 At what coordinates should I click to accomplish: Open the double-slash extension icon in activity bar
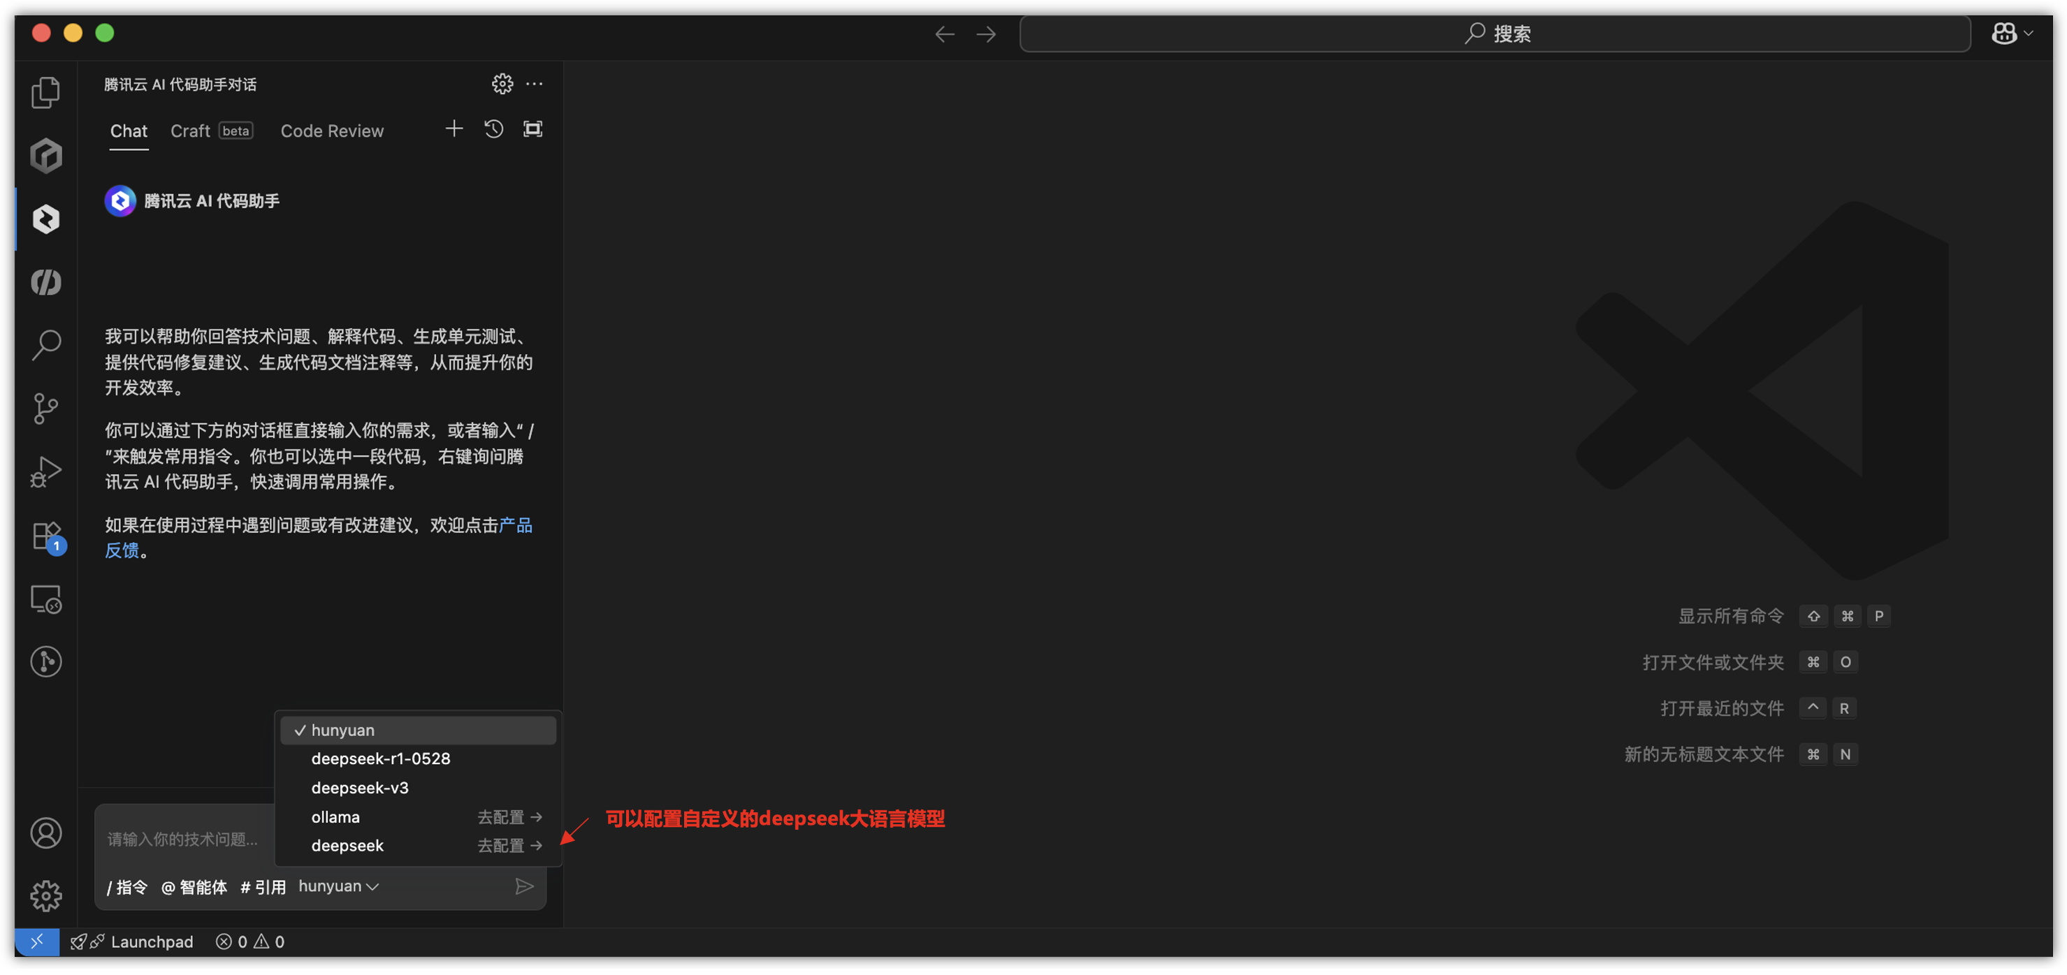click(x=45, y=282)
